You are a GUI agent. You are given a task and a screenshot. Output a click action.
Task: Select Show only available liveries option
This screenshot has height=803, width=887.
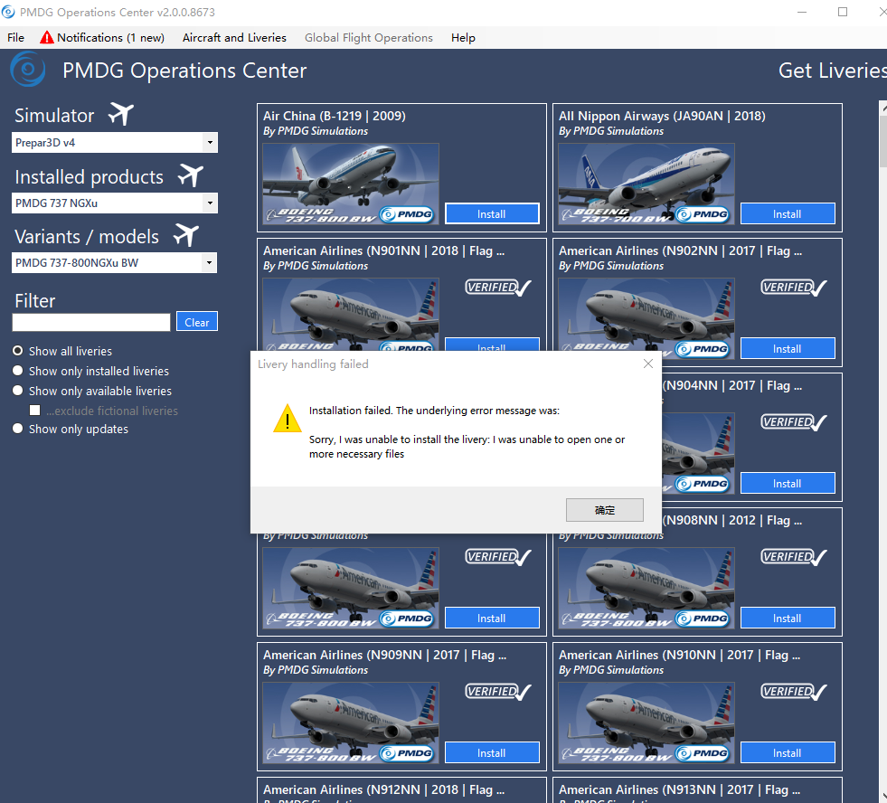click(x=17, y=391)
